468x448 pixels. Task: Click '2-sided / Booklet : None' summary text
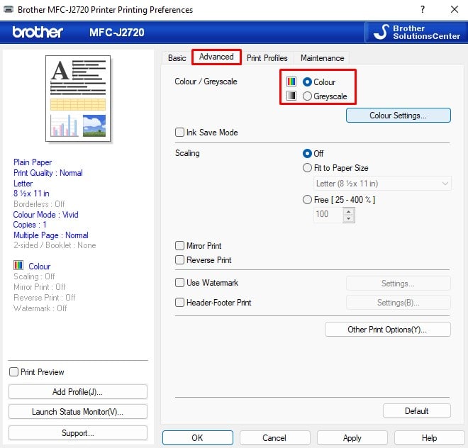(x=55, y=245)
